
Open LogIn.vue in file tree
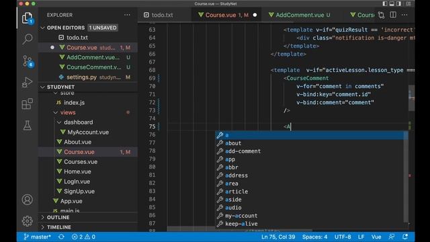pos(88,182)
